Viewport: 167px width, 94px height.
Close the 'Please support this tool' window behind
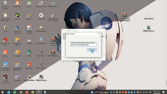point(104,30)
